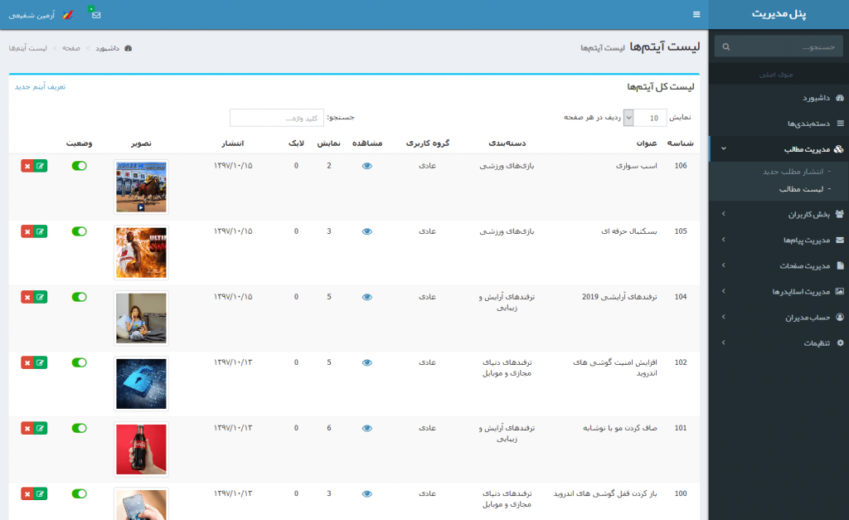The image size is (849, 520).
Task: Expand the تنظیمات sidebar menu
Action: pyautogui.click(x=779, y=343)
